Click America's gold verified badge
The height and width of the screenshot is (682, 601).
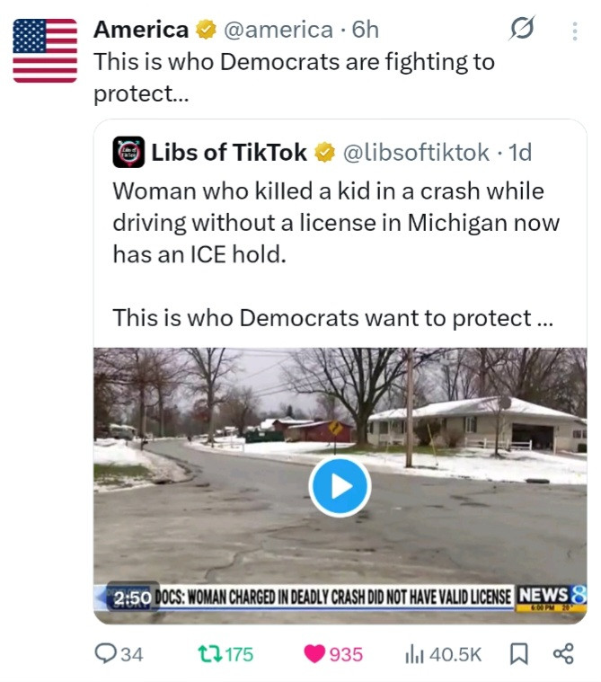tap(205, 30)
